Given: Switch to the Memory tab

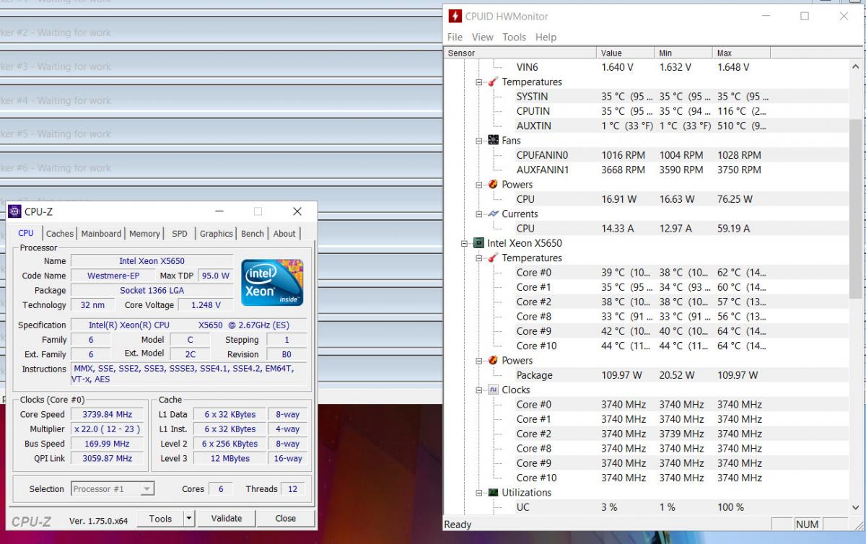Looking at the screenshot, I should 144,234.
